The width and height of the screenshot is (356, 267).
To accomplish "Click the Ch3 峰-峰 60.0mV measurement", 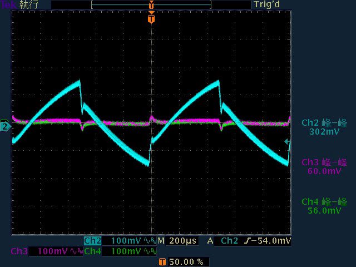I will 324,167.
